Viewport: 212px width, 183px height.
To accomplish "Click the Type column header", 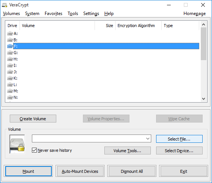I will [x=180, y=26].
